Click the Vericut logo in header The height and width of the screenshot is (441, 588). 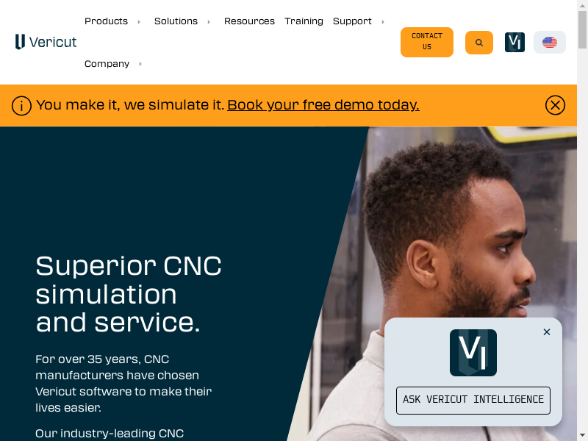(46, 42)
